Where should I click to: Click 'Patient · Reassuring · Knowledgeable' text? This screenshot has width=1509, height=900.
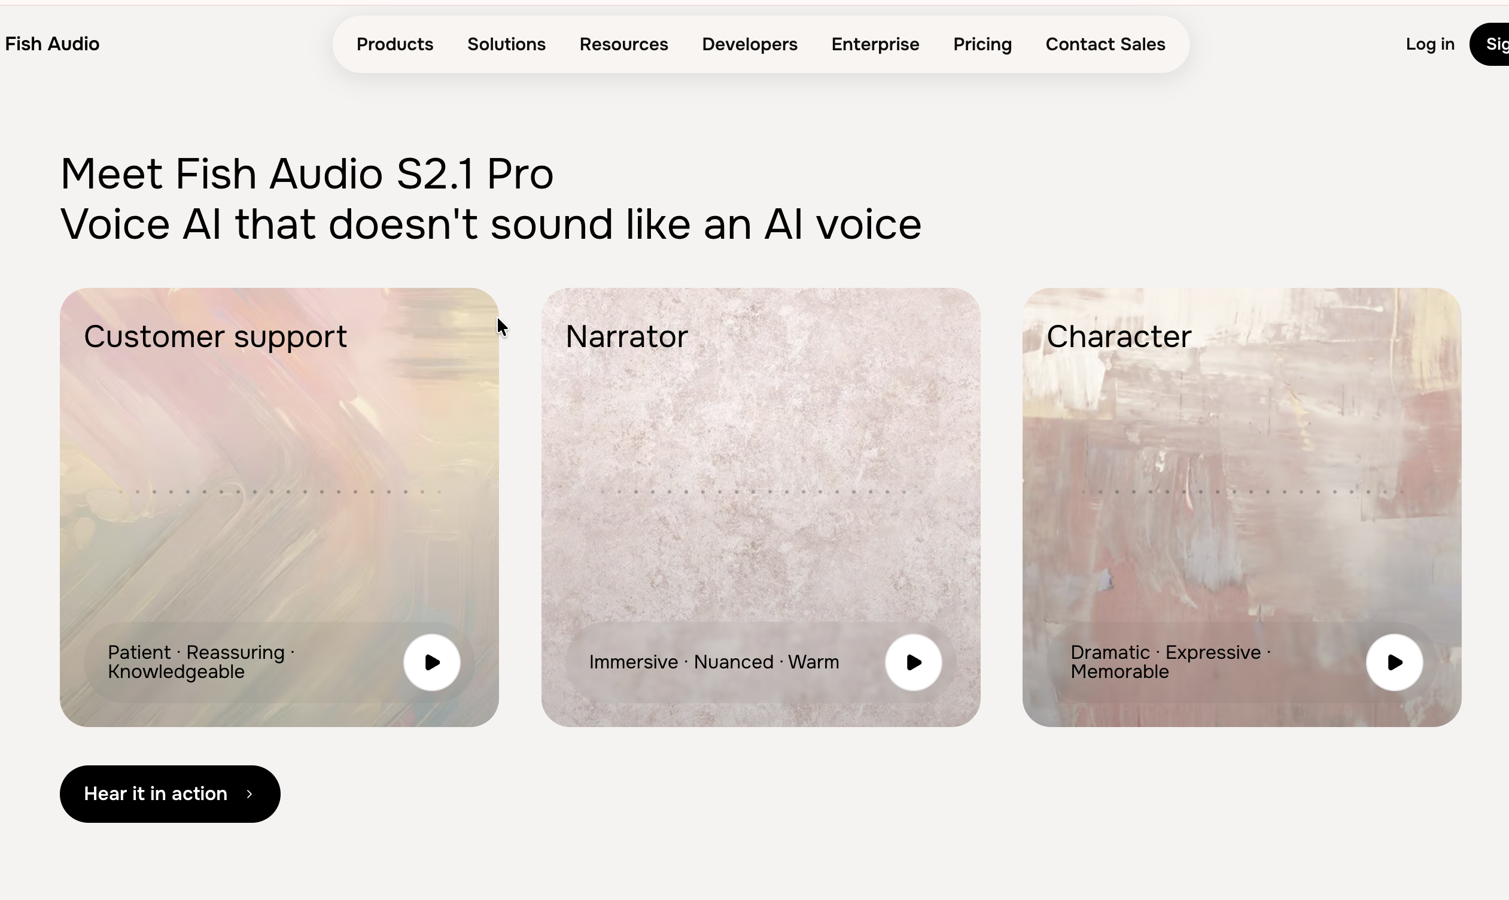coord(201,662)
